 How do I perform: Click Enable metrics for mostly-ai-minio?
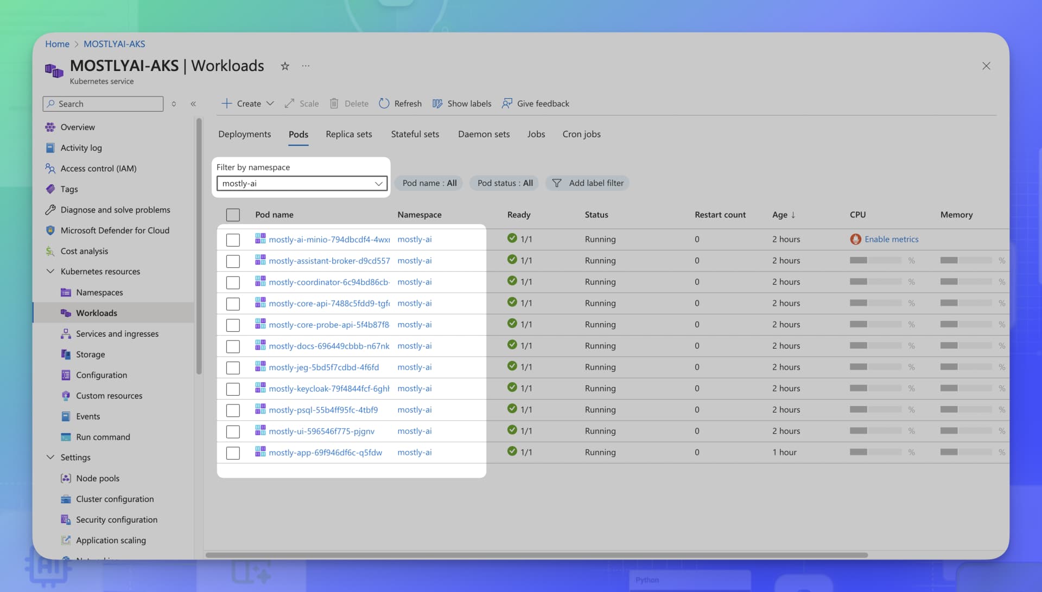pyautogui.click(x=891, y=239)
